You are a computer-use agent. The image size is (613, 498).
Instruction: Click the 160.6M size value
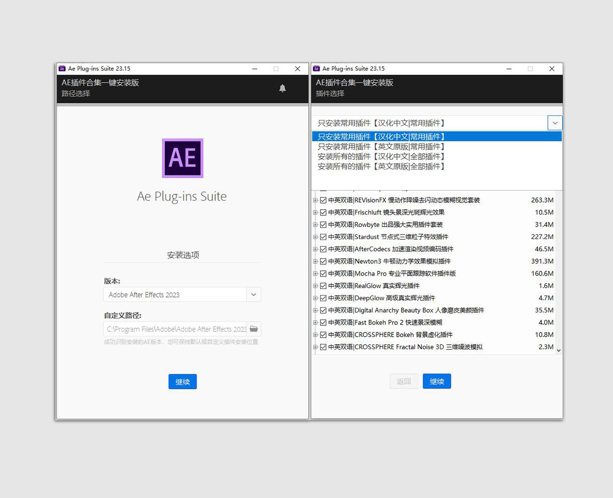click(542, 274)
